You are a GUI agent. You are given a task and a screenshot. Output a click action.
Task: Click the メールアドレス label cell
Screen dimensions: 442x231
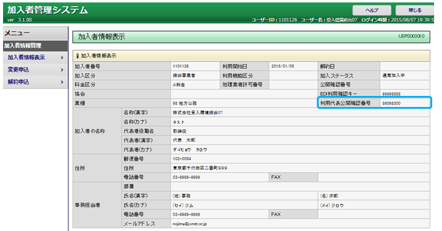point(146,224)
